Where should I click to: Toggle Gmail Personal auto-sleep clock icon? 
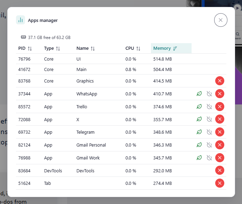pos(209,145)
